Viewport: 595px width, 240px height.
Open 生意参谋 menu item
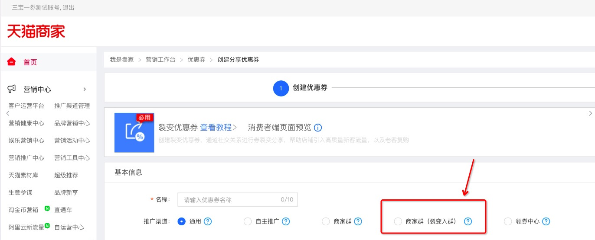click(x=20, y=192)
